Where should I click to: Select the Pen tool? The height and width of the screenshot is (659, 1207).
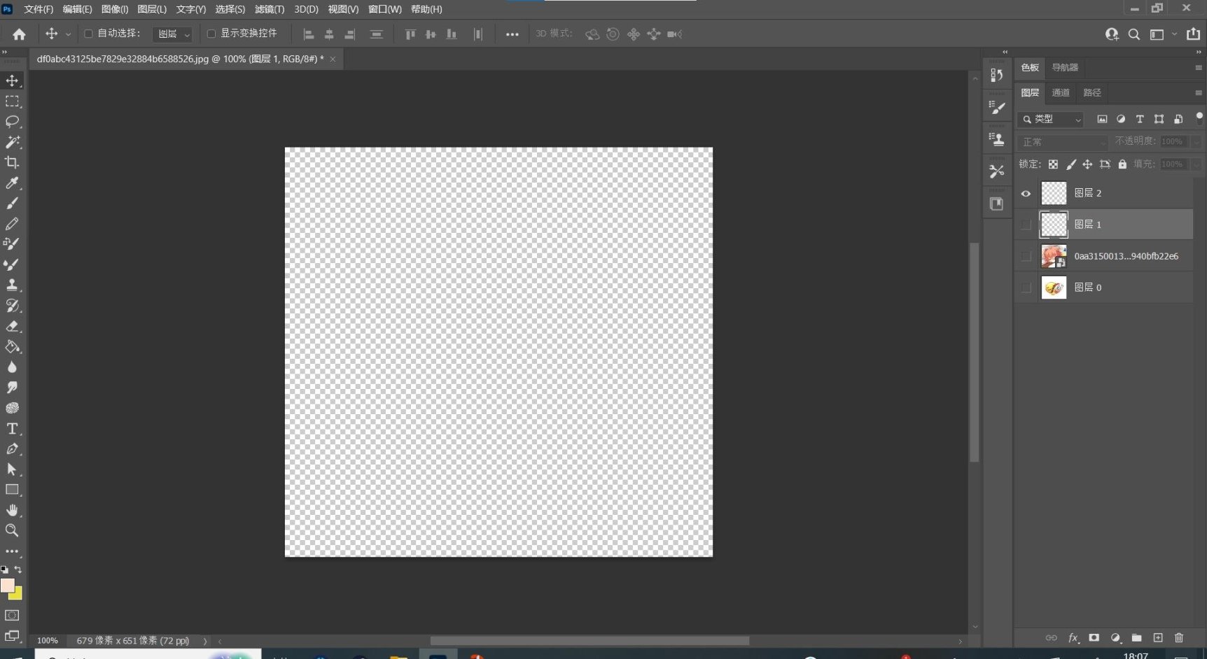coord(13,448)
